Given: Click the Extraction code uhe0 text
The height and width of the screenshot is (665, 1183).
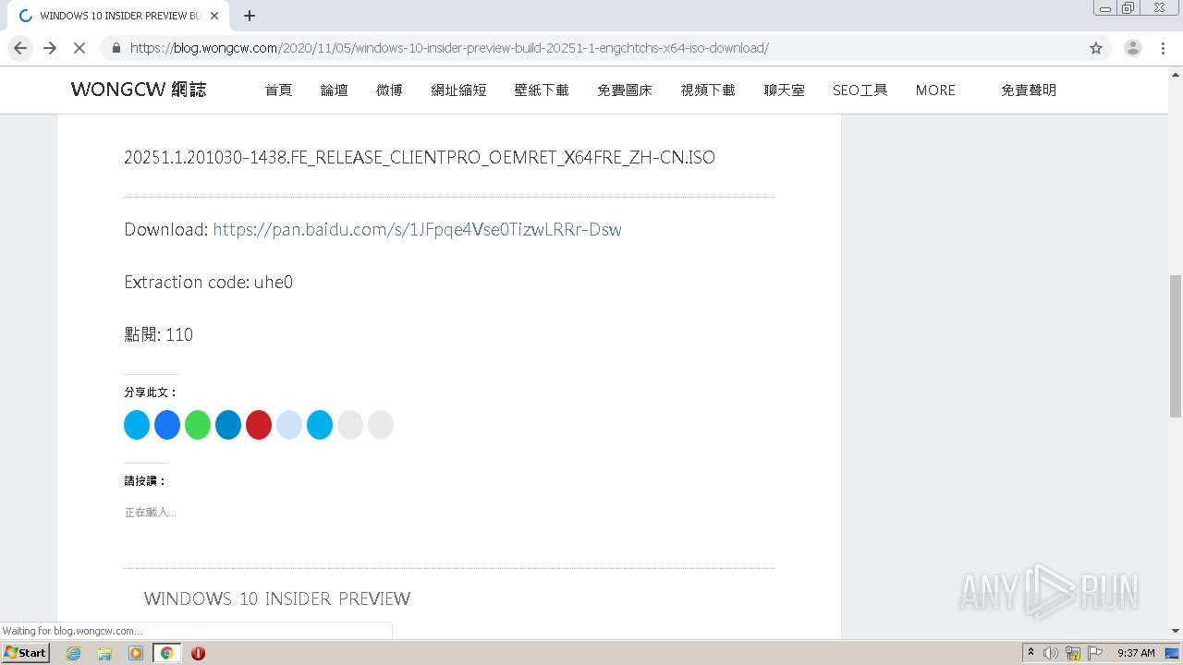Looking at the screenshot, I should click(208, 282).
